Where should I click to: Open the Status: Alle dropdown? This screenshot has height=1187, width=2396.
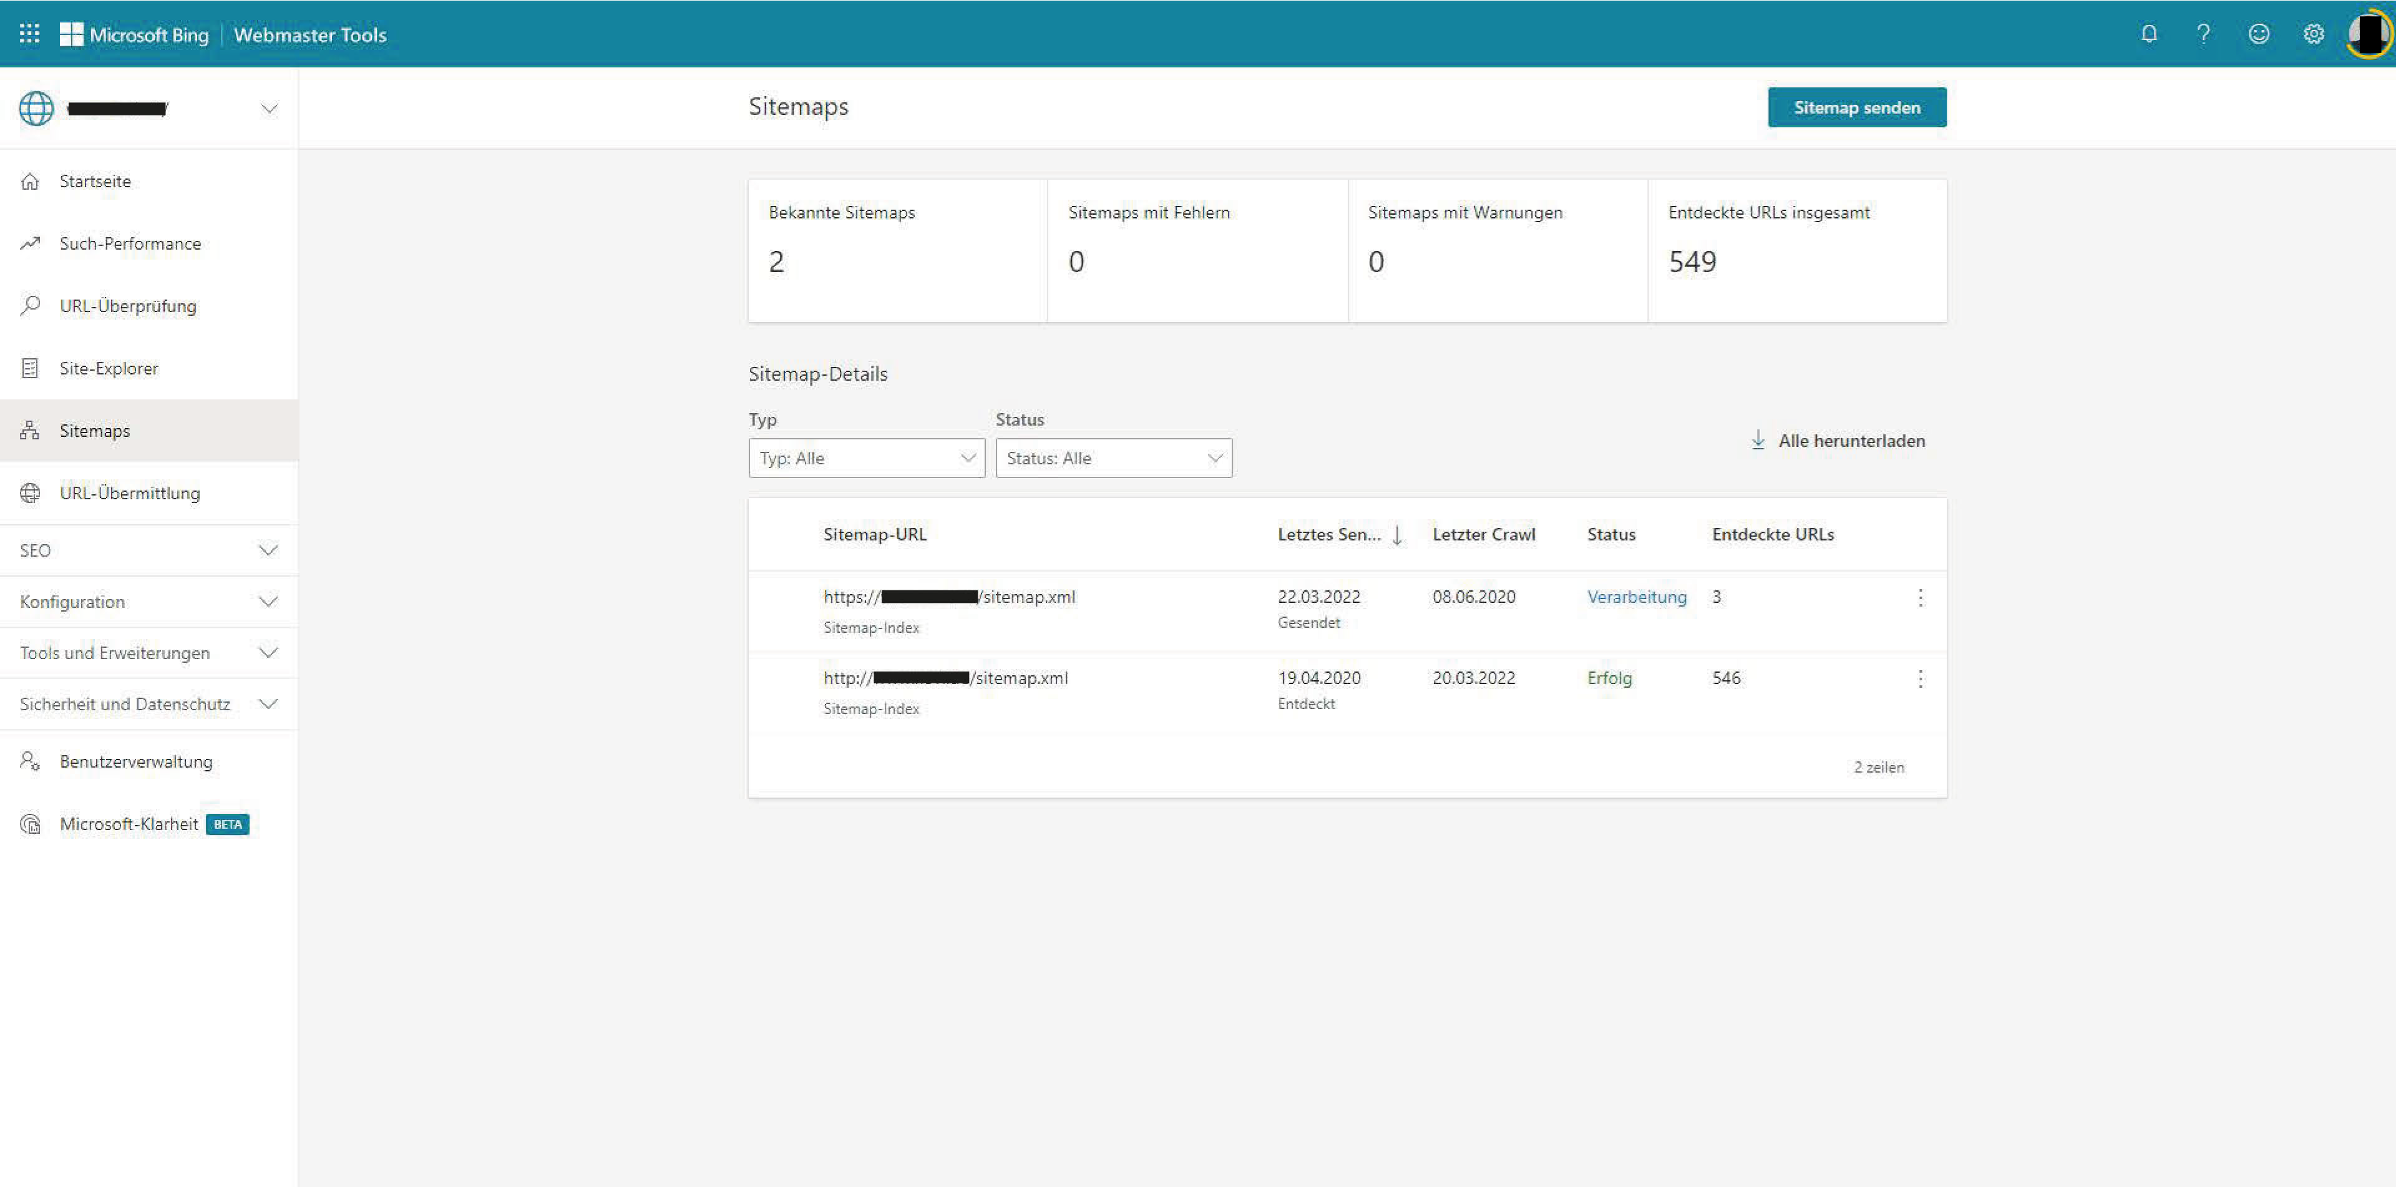point(1113,457)
